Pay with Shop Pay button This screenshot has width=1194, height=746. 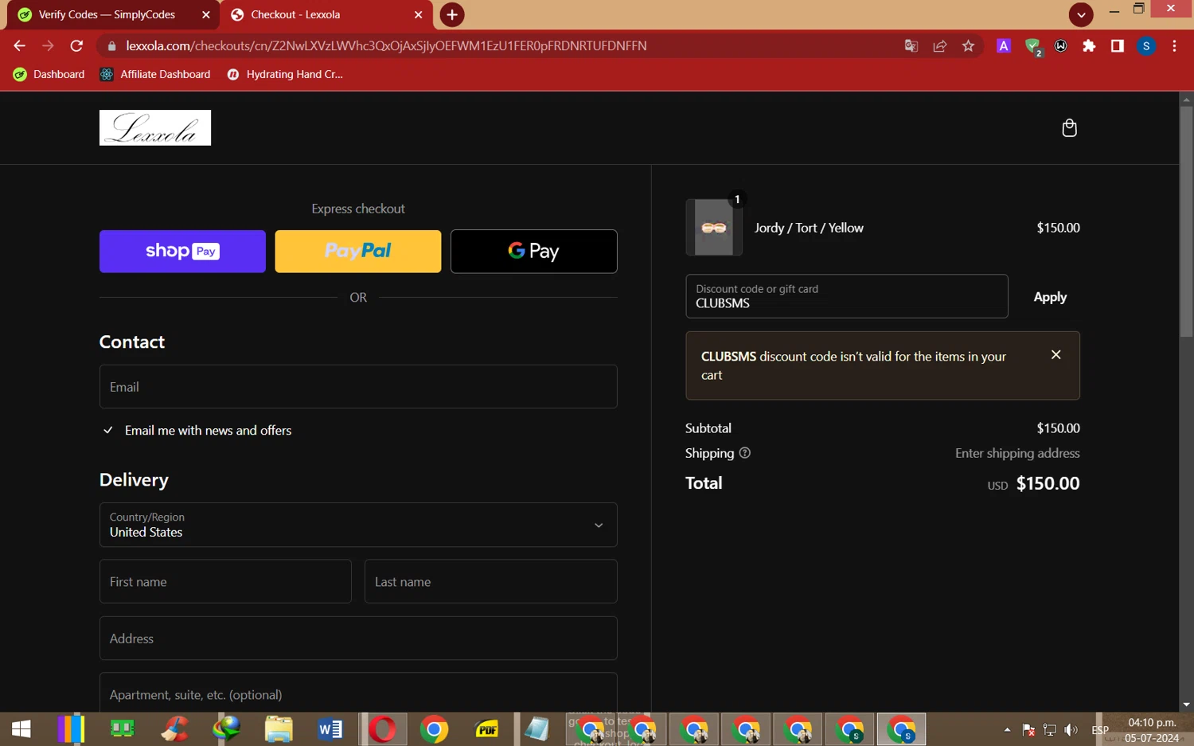(x=182, y=252)
